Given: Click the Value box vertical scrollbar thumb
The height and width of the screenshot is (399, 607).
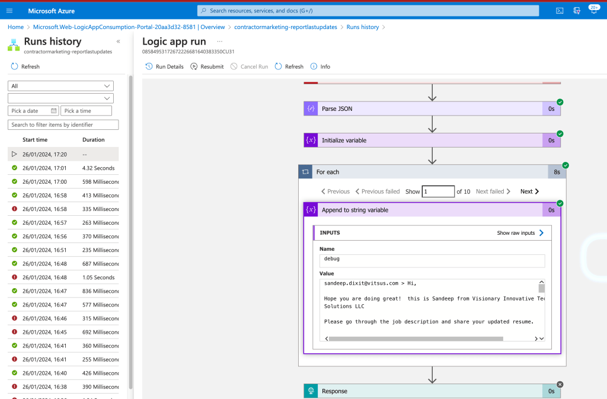Looking at the screenshot, I should click(x=542, y=288).
